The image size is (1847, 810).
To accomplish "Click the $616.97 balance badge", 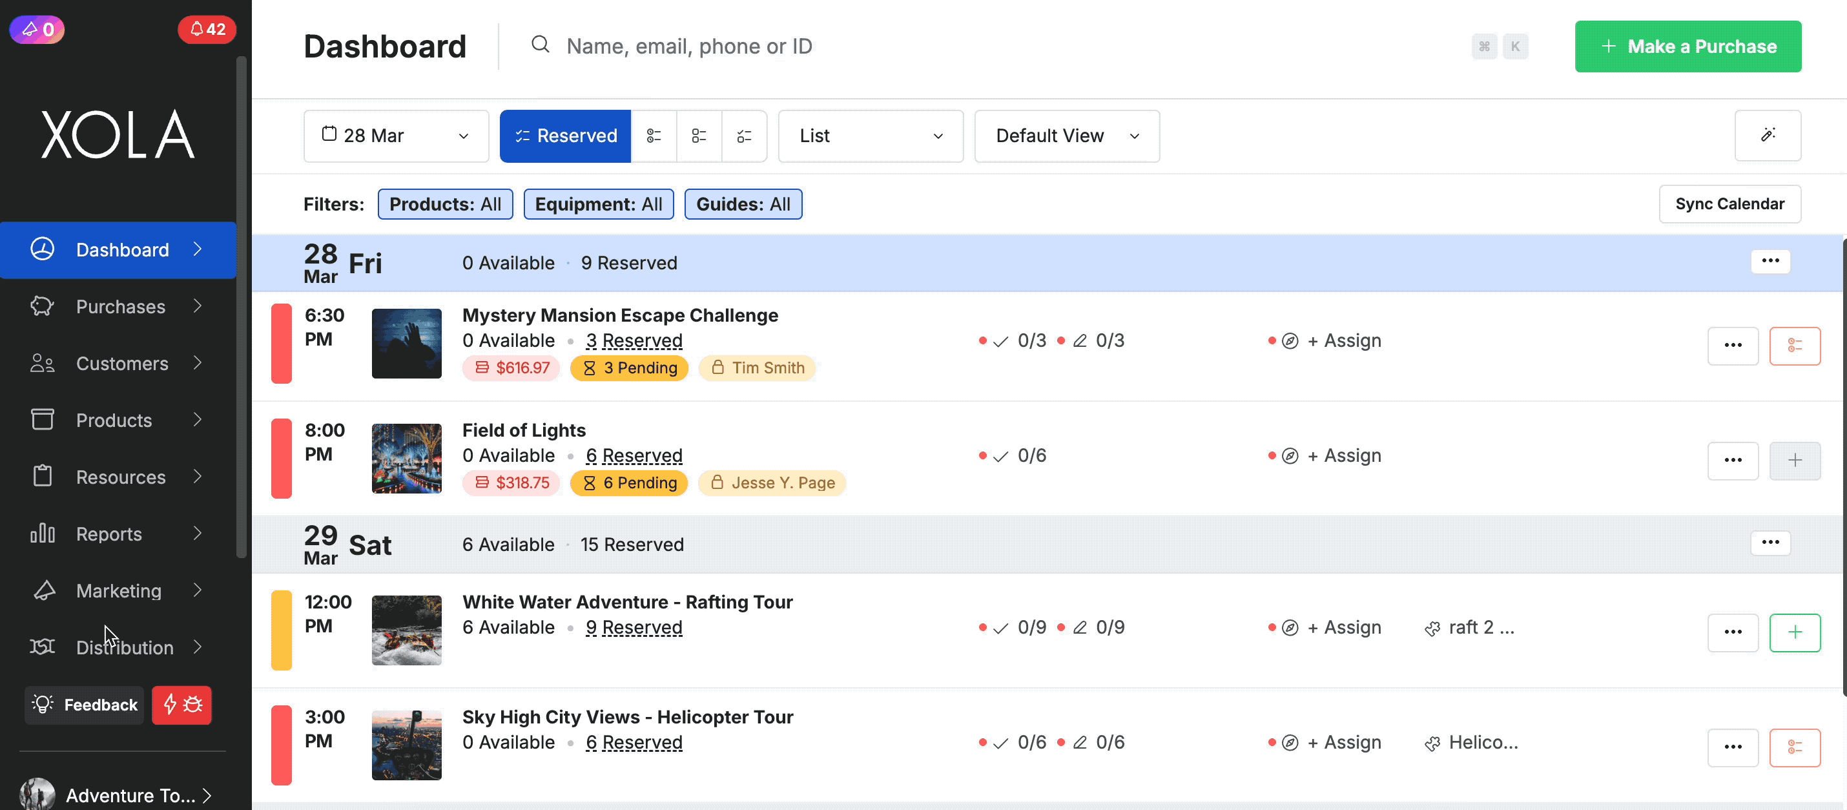I will (511, 368).
